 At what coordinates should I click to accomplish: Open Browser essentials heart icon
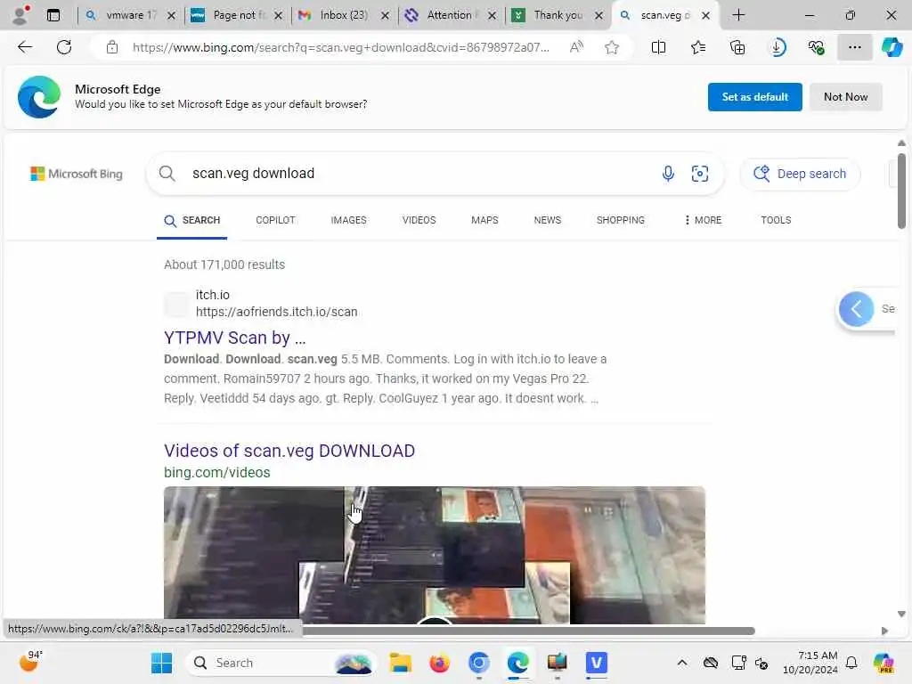pyautogui.click(x=816, y=47)
